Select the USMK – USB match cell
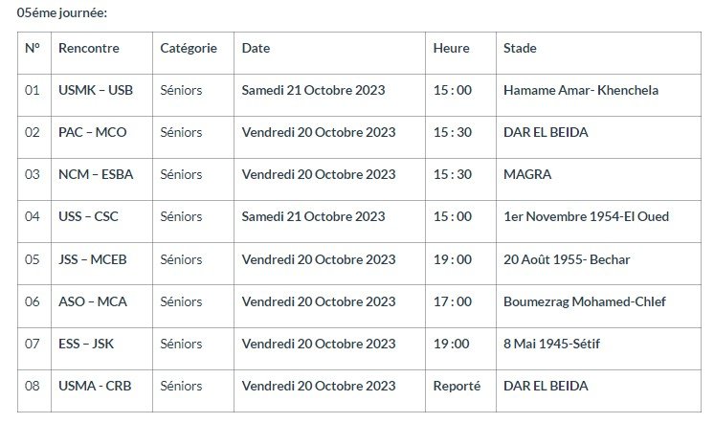The image size is (714, 423). click(x=96, y=90)
